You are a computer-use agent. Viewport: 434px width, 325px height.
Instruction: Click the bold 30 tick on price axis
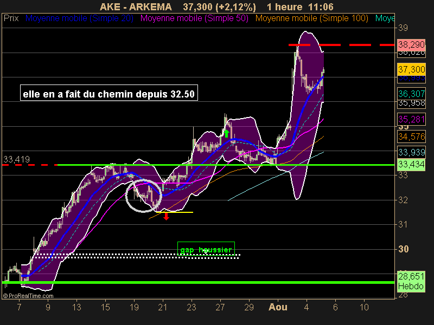tap(404, 249)
